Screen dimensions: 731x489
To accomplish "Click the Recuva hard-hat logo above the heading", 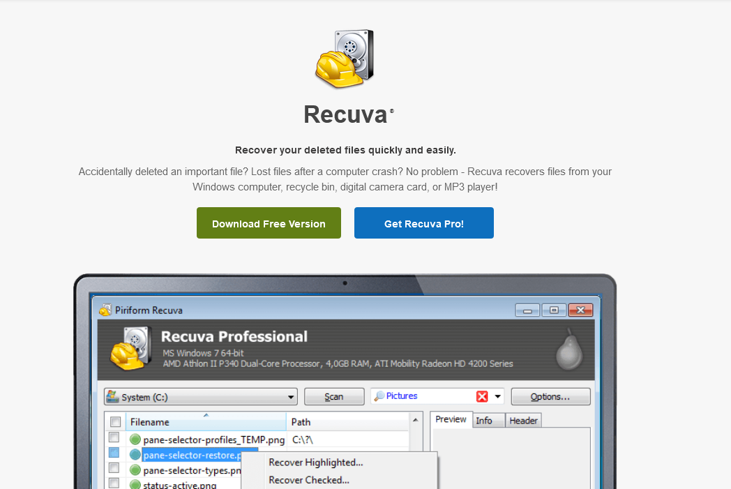I will tap(345, 59).
